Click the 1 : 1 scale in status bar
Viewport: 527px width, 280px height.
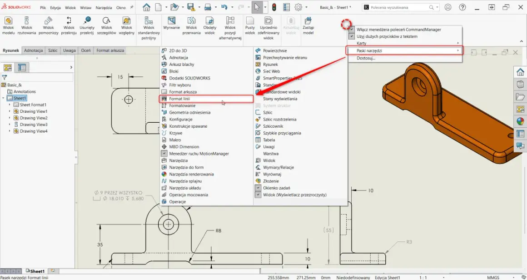tap(423, 278)
